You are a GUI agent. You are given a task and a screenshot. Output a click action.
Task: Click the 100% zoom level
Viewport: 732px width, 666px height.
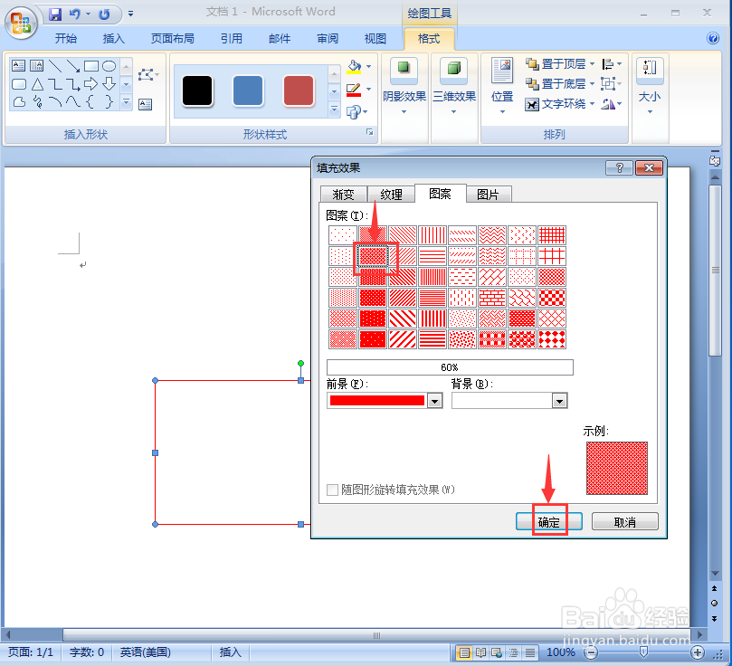click(561, 652)
